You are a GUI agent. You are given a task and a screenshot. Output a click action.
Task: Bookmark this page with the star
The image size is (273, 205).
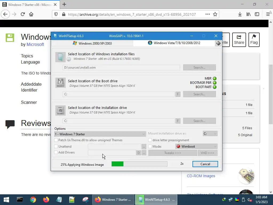coord(215,14)
